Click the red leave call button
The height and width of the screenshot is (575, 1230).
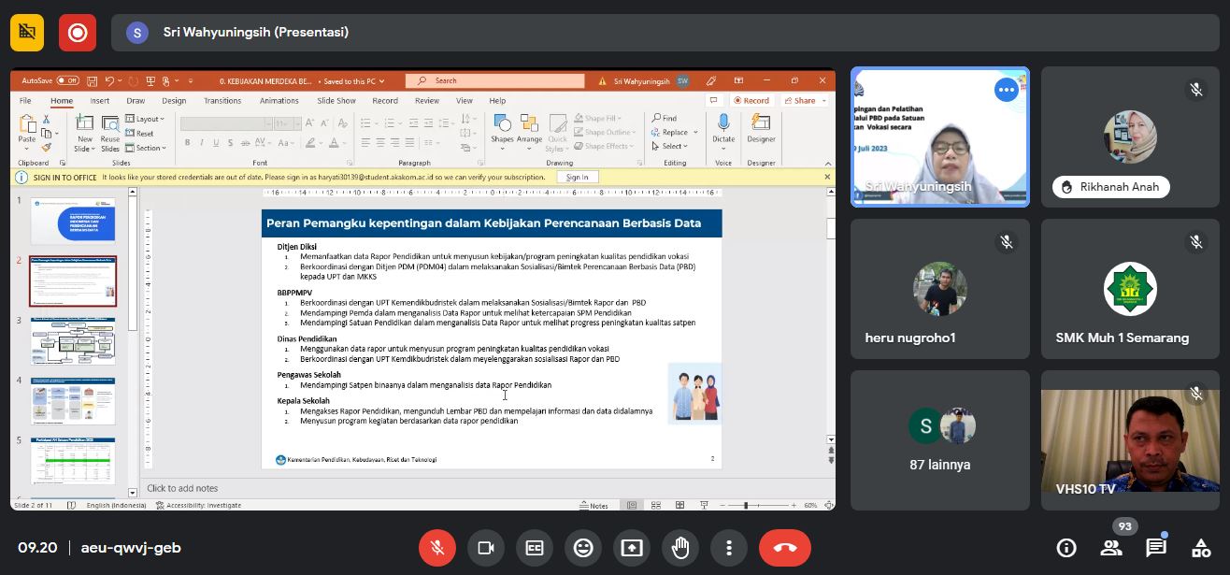784,548
